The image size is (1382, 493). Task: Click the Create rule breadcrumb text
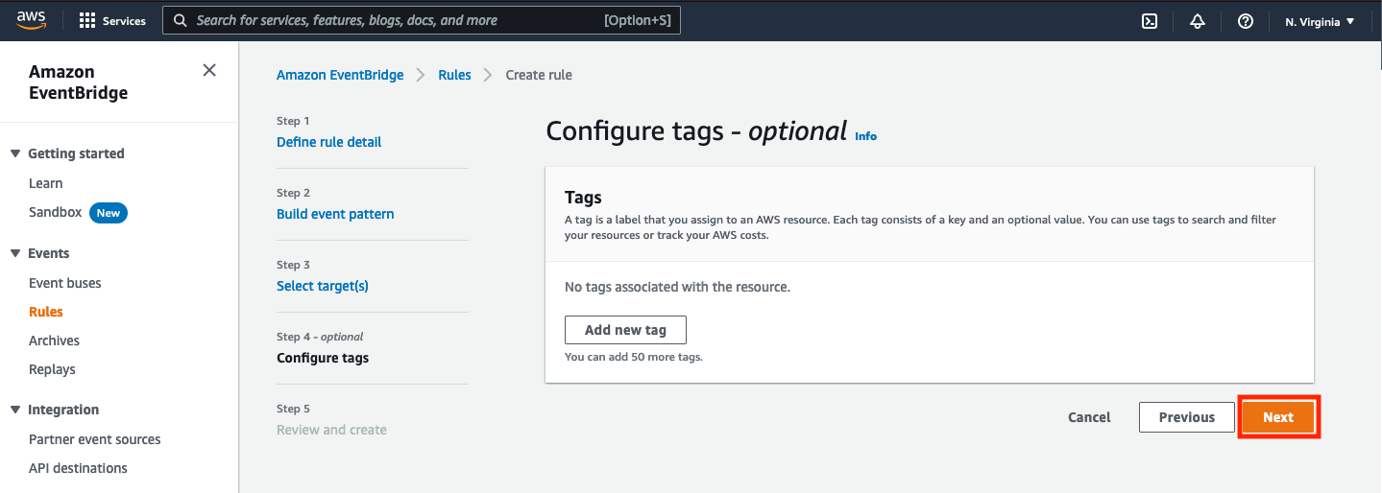[x=539, y=75]
